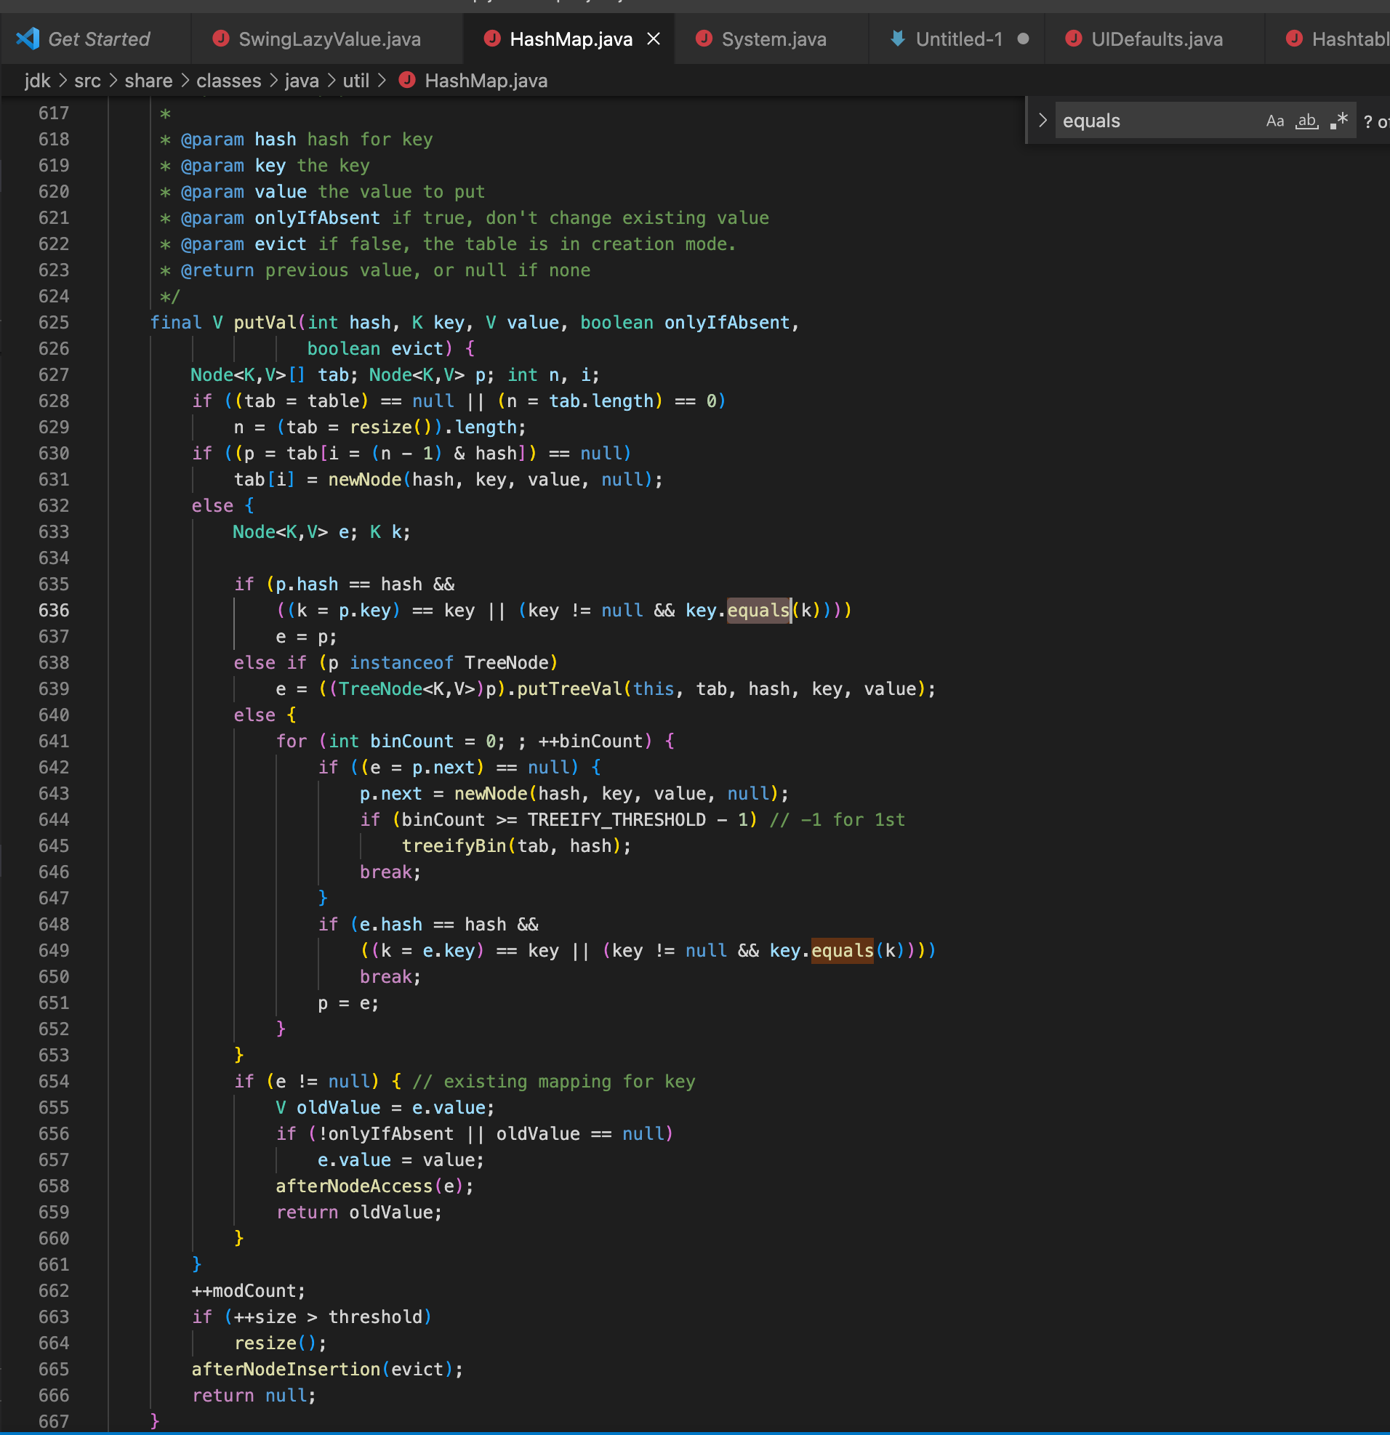Click afterNodeAccess on line 658
This screenshot has height=1435, width=1390.
[x=355, y=1187]
